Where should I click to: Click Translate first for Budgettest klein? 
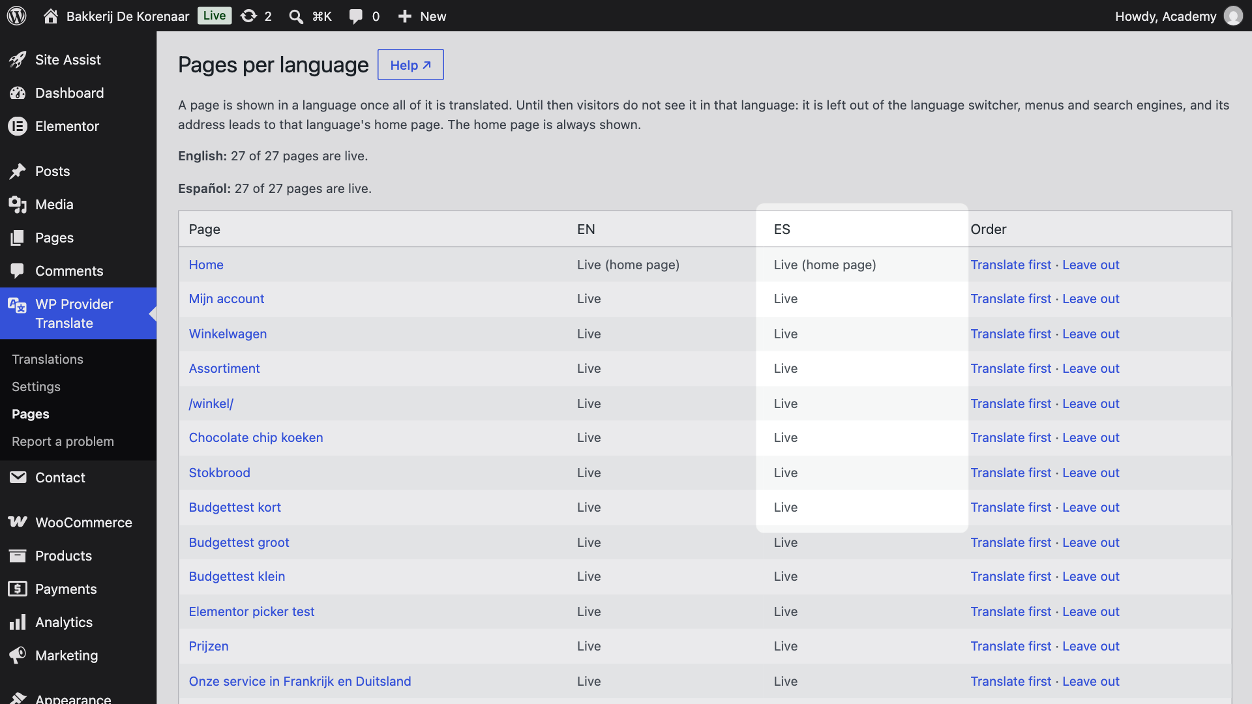1011,576
